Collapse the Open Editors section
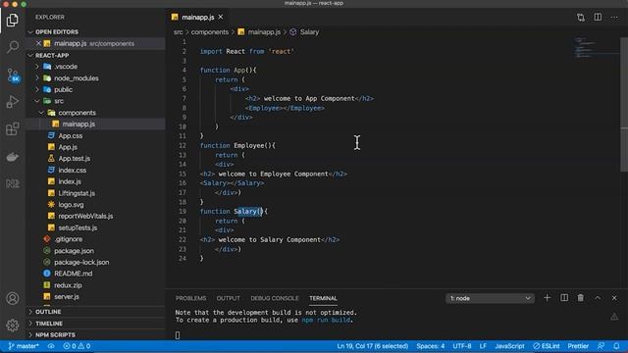Screen dimensions: 628x353 95,31
